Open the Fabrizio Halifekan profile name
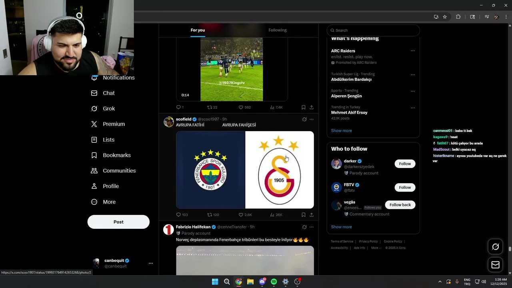This screenshot has height=288, width=512. point(193,227)
